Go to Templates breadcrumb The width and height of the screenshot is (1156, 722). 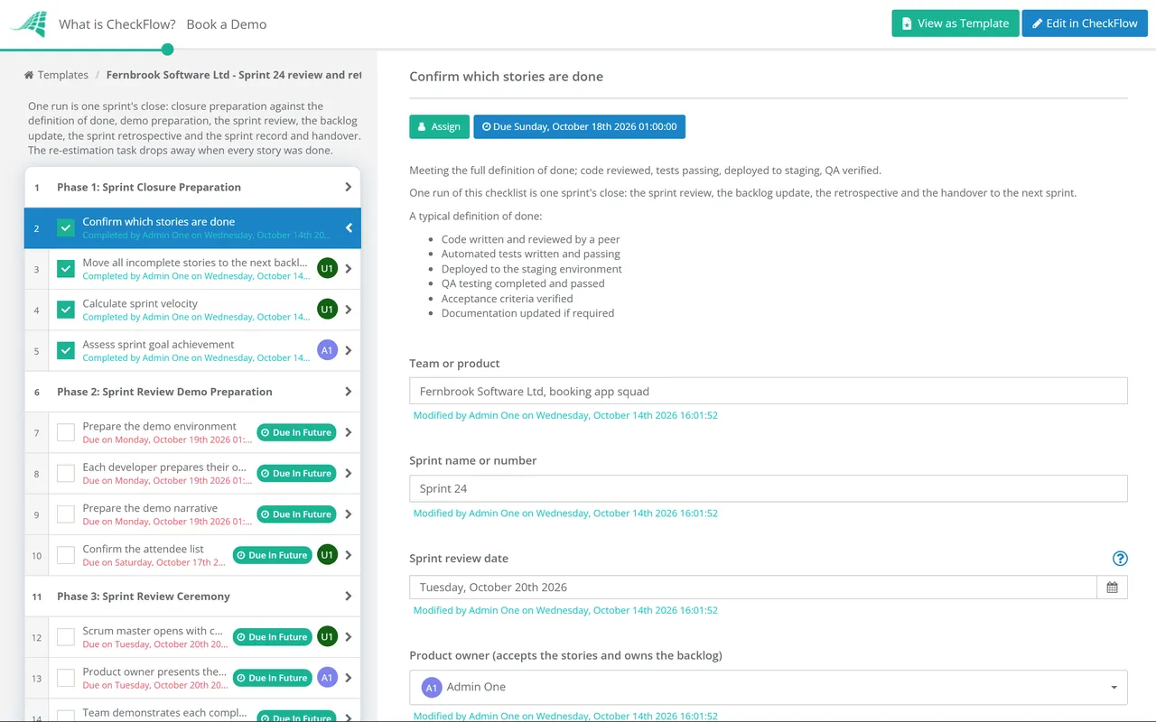(62, 75)
